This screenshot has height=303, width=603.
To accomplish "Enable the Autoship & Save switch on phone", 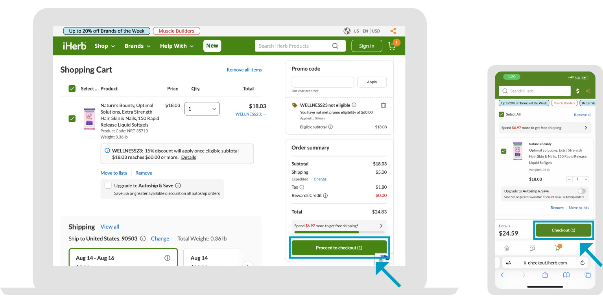I will tap(582, 191).
